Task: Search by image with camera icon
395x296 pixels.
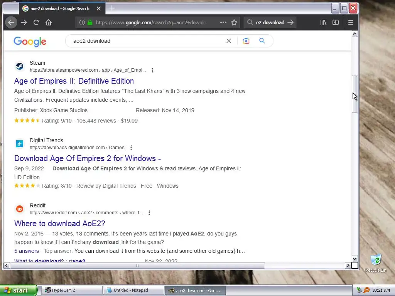Action: pos(246,41)
